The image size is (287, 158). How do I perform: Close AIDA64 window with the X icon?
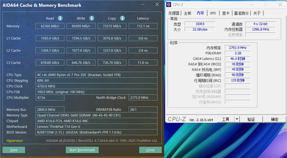(157, 5)
